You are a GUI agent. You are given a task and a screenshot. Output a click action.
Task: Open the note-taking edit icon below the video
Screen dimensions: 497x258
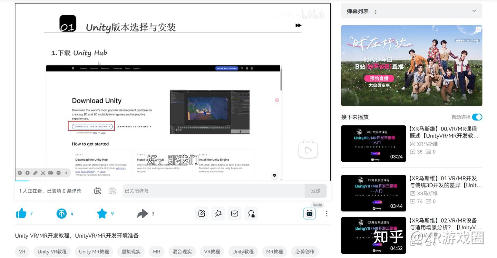(x=202, y=213)
